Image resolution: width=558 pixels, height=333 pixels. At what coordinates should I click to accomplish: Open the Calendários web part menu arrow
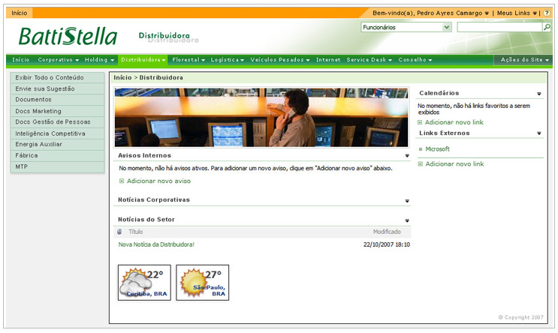click(x=539, y=94)
